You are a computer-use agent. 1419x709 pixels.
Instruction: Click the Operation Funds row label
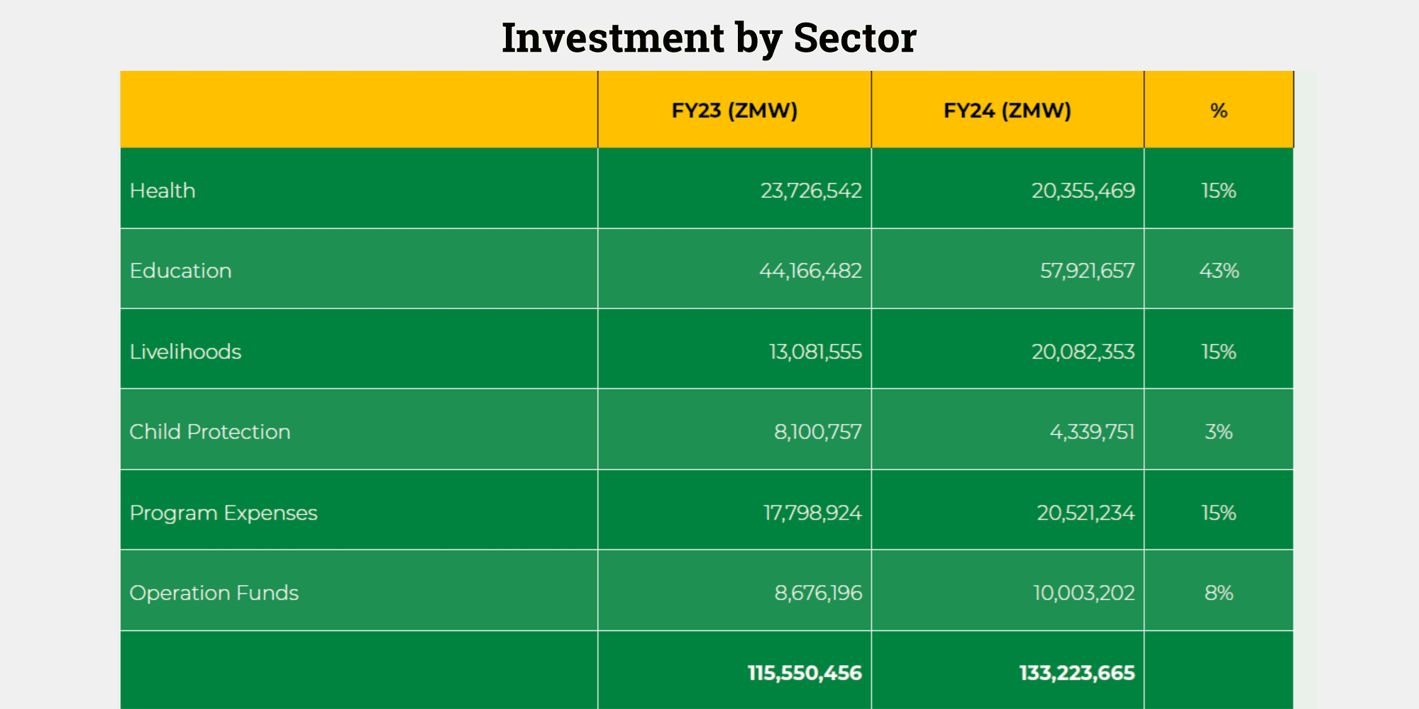(214, 593)
